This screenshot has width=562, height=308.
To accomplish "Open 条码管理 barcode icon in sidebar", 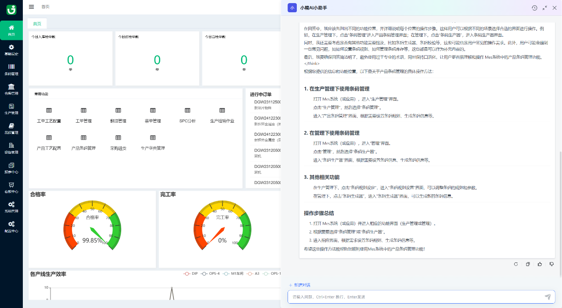I will coord(11,67).
